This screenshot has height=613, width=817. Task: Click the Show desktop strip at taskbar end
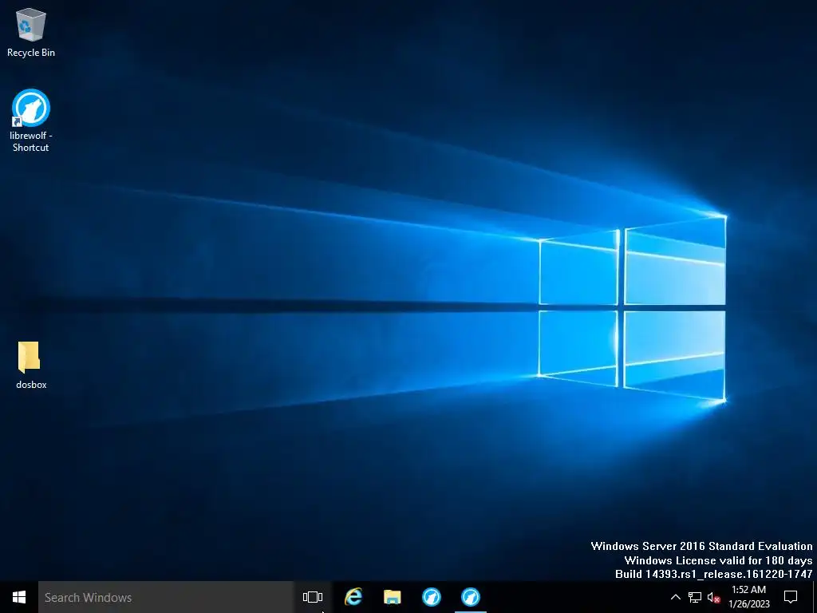[815, 597]
